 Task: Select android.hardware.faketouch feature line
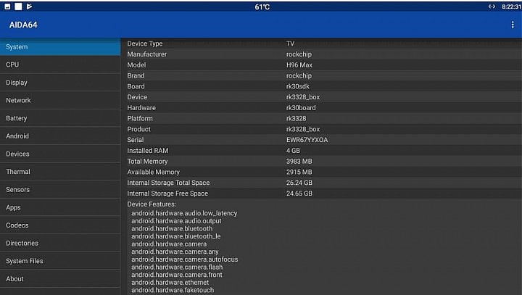173,290
